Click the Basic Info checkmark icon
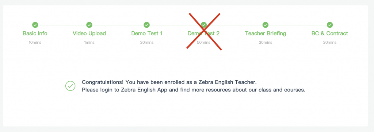The height and width of the screenshot is (132, 374). click(x=35, y=25)
